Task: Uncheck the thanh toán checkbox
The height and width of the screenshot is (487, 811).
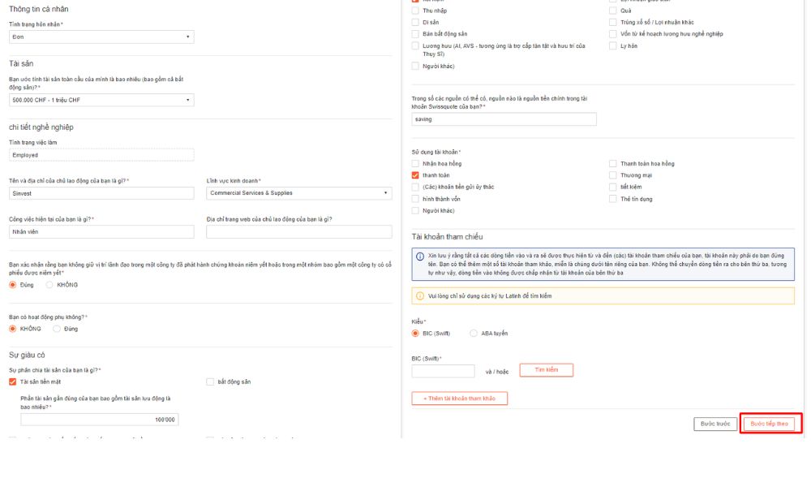Action: click(416, 175)
